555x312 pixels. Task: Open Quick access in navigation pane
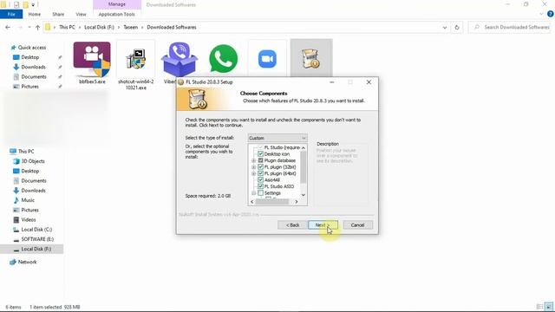coord(32,48)
